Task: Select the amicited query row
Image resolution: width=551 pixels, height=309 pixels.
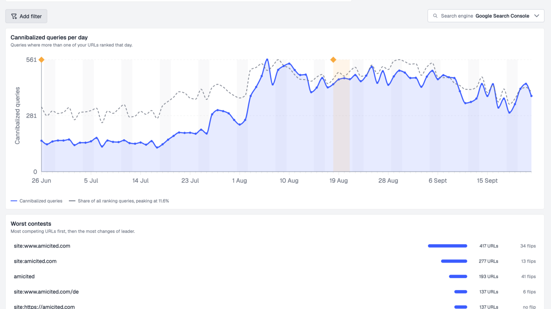Action: point(275,276)
